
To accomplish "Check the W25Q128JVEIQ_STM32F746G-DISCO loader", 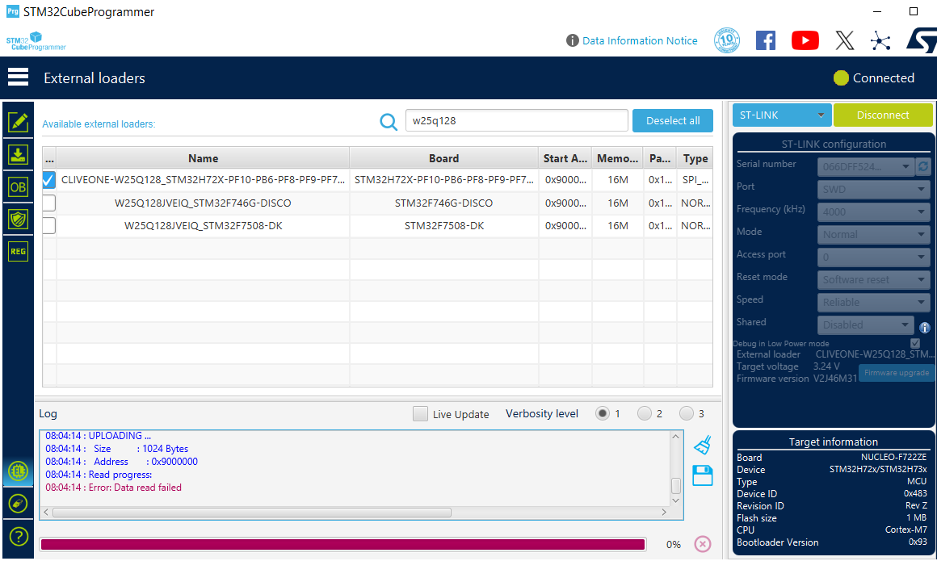I will [x=48, y=203].
